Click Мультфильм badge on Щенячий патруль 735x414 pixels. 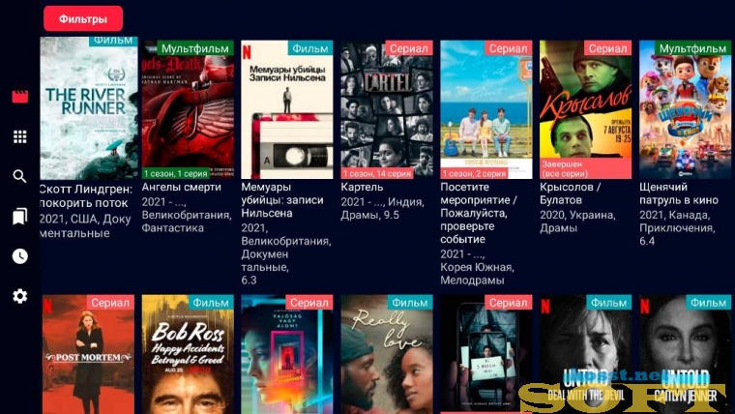692,48
